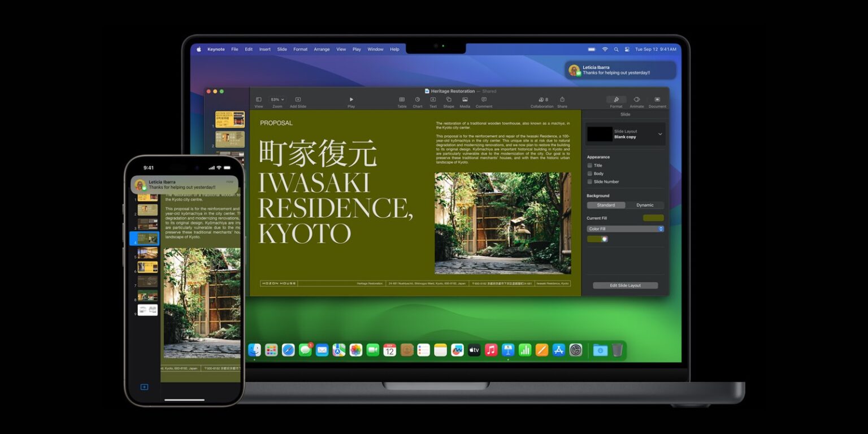The height and width of the screenshot is (434, 868).
Task: Click the Play button in Keynote toolbar
Action: click(x=351, y=100)
